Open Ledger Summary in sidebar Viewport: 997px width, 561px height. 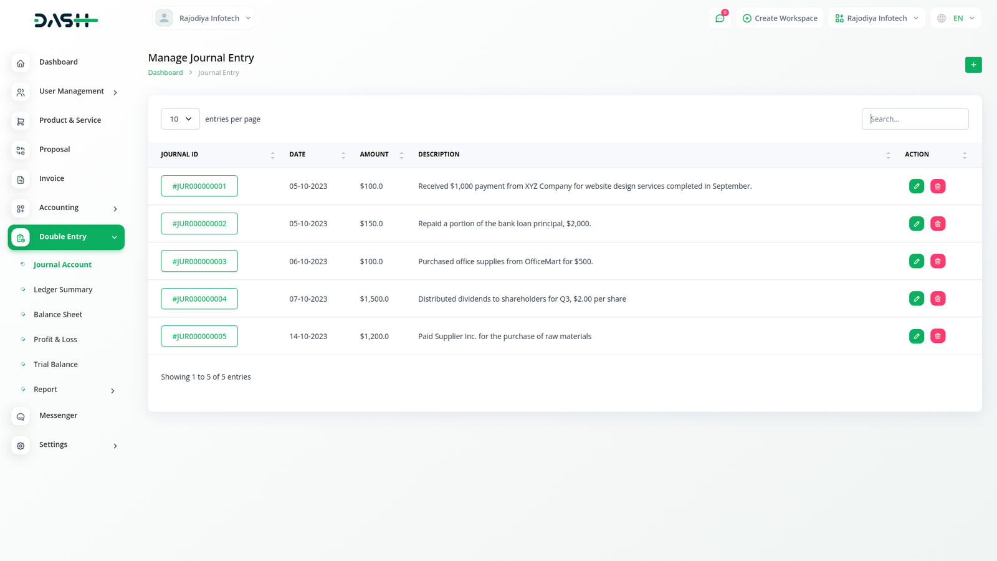tap(63, 290)
